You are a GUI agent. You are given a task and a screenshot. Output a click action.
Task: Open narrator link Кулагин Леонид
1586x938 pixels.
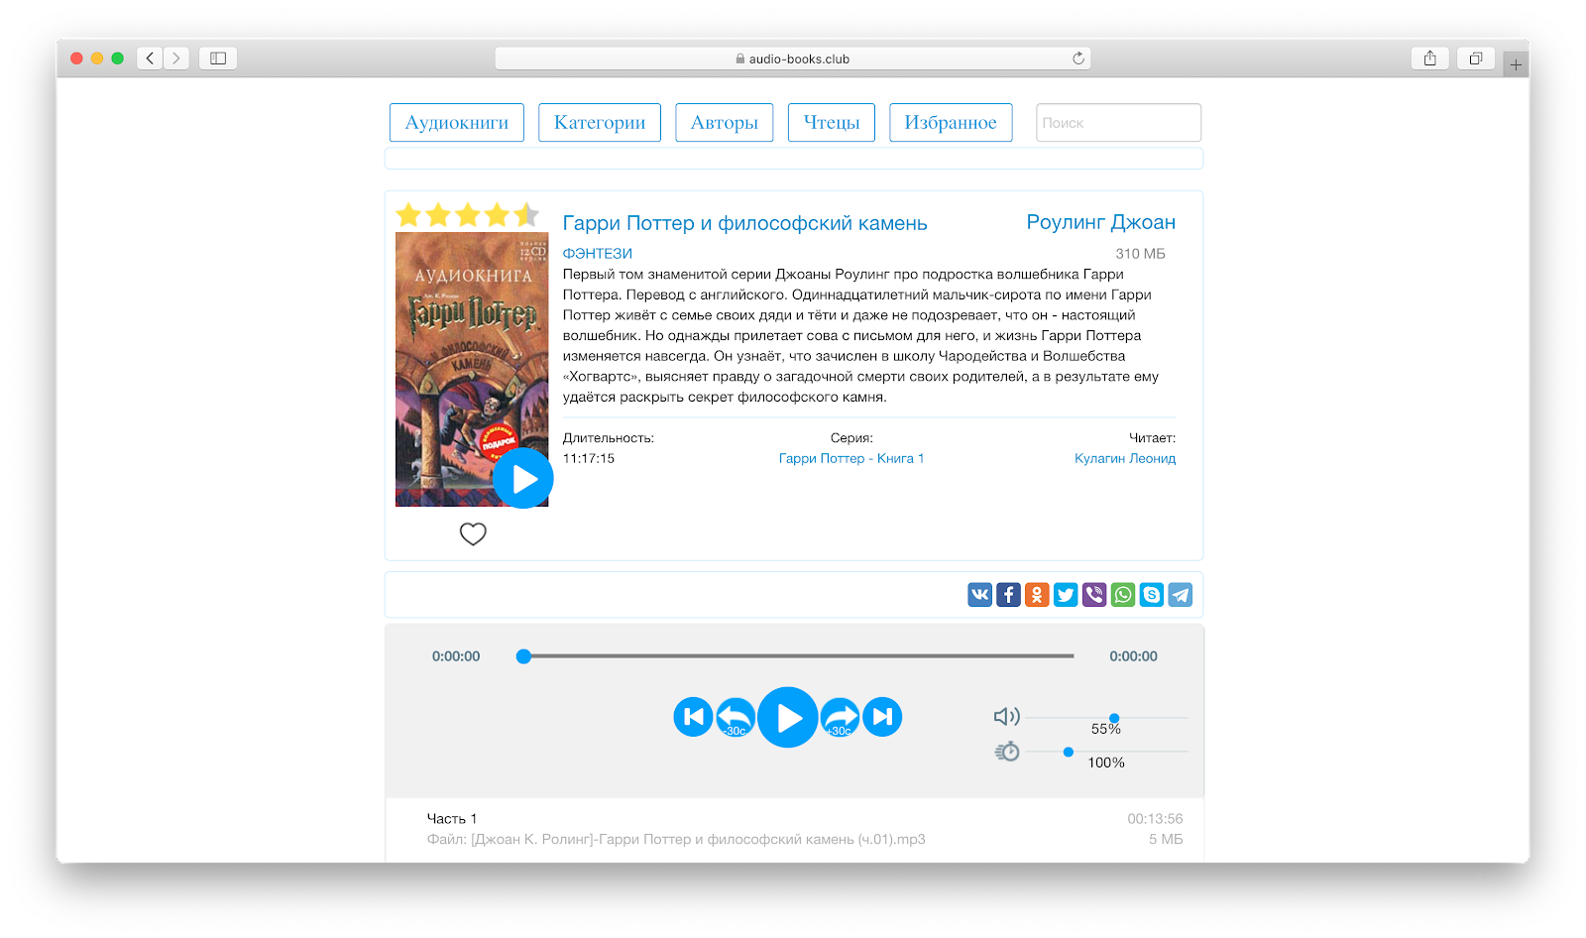pos(1125,458)
